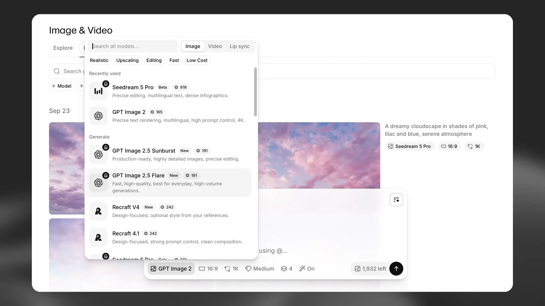Click the 185 credit cost badge for GPT Image 2
This screenshot has height=306, width=545.
click(156, 112)
